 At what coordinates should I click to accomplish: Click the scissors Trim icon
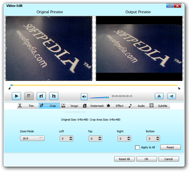(x=20, y=106)
